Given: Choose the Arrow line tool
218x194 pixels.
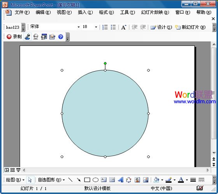Looking at the screenshot, I should tap(79, 180).
